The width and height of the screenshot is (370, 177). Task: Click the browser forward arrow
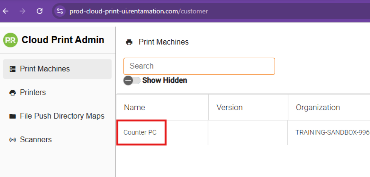pos(22,11)
